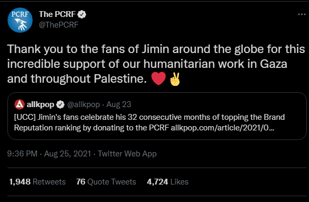Open the @ThePCRF handle link
Viewport: 309px width, 202px height.
(59, 25)
